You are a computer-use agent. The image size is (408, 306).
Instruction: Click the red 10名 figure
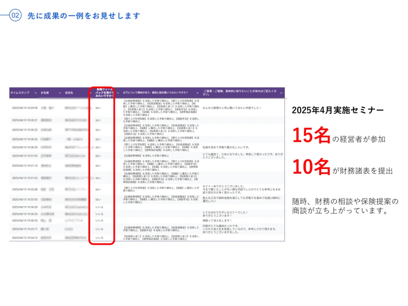coord(311,167)
